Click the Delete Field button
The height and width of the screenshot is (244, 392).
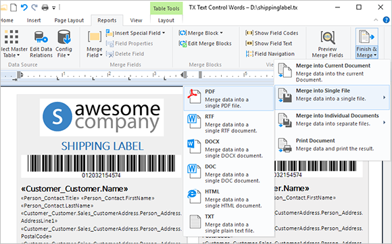pos(125,54)
